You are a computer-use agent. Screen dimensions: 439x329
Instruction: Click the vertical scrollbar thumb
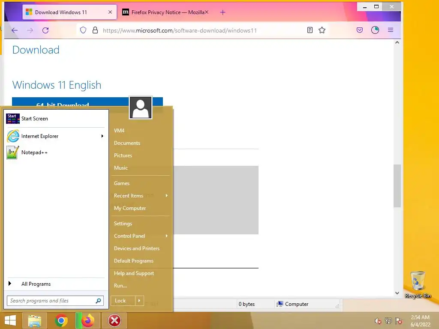coord(397,186)
